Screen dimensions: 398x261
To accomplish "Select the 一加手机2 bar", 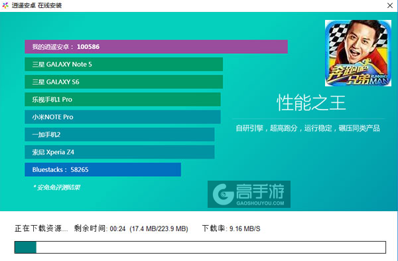I will (x=119, y=134).
